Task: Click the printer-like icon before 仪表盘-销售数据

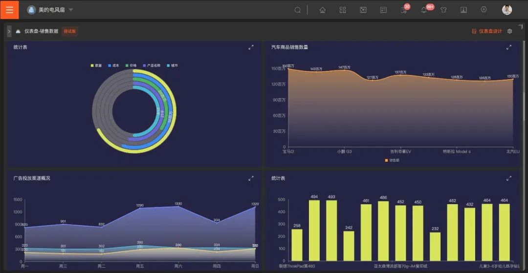Action: tap(18, 31)
